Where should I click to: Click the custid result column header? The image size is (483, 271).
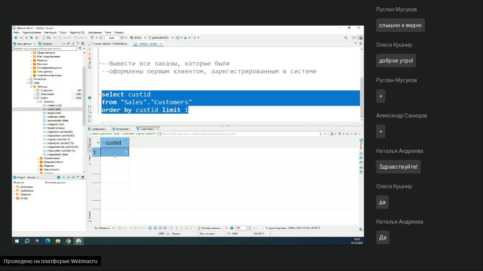(115, 143)
